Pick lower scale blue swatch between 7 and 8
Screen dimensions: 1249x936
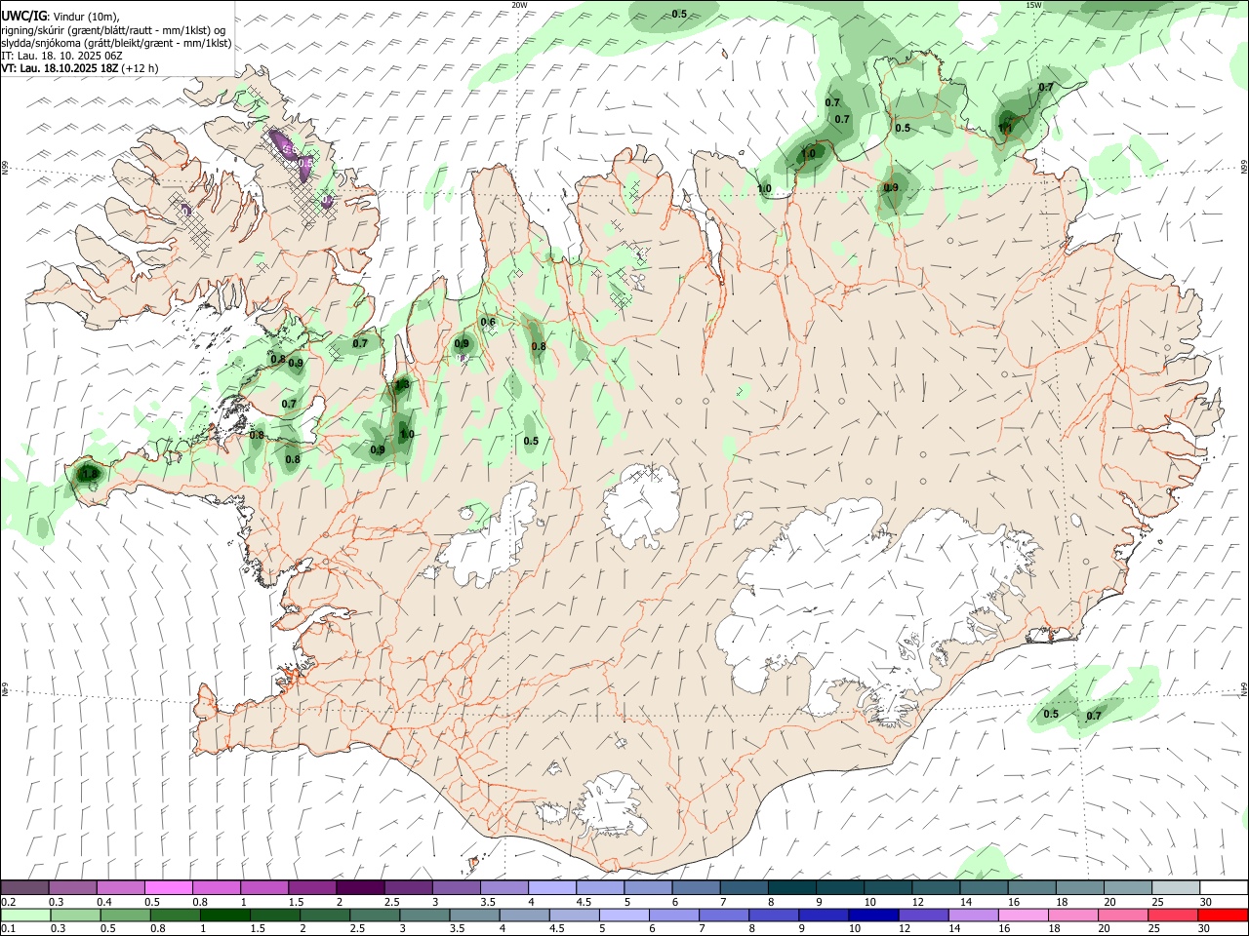point(724,916)
